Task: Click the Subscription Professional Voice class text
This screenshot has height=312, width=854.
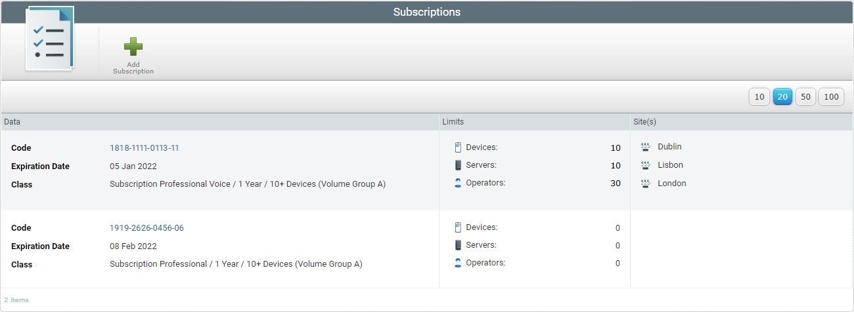Action: coord(248,185)
